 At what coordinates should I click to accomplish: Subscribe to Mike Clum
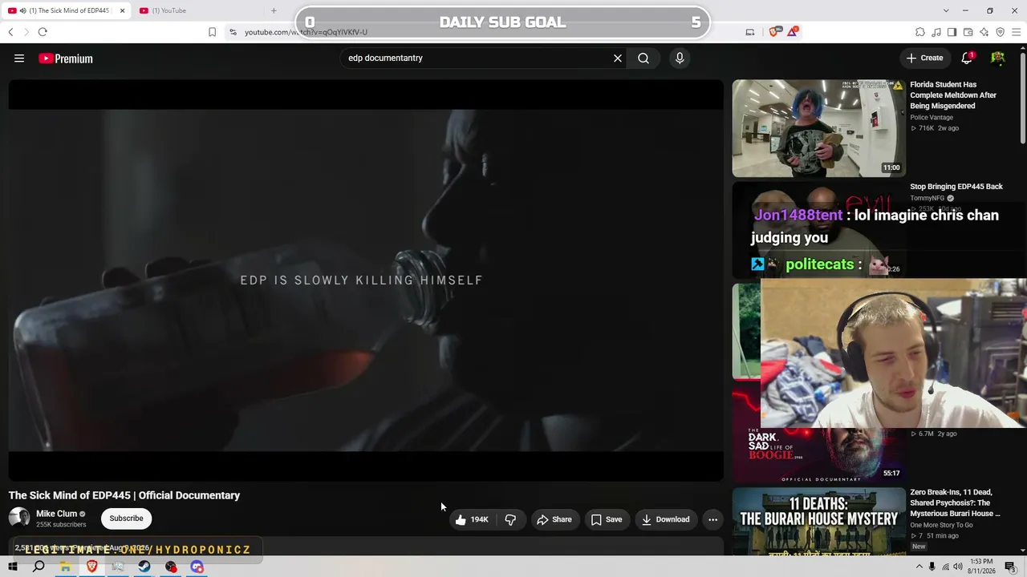(126, 518)
